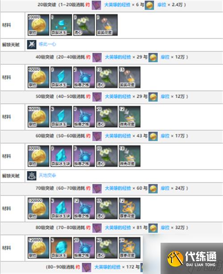Click the 极寒之核 icon in 40级突破 materials
Image resolution: width=223 pixels, height=274 pixels.
coord(84,77)
